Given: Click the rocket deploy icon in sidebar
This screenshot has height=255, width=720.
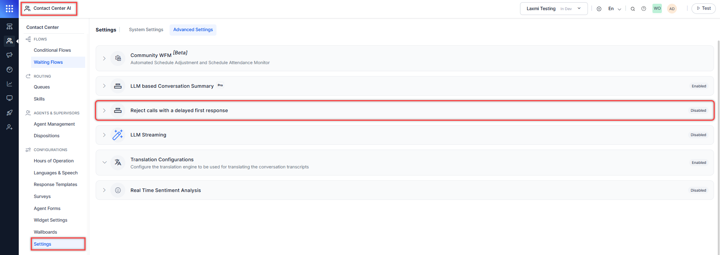Looking at the screenshot, I should pyautogui.click(x=9, y=113).
